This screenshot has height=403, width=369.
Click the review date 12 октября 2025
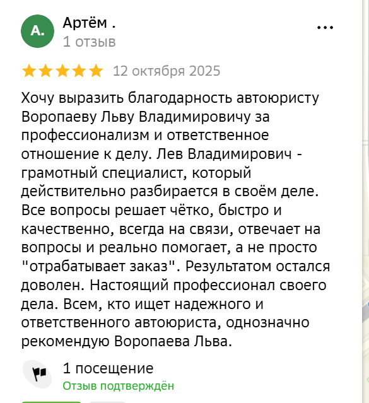point(167,71)
